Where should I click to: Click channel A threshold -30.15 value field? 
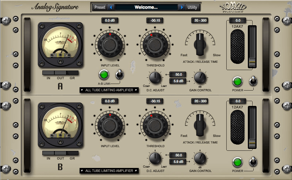(155, 20)
